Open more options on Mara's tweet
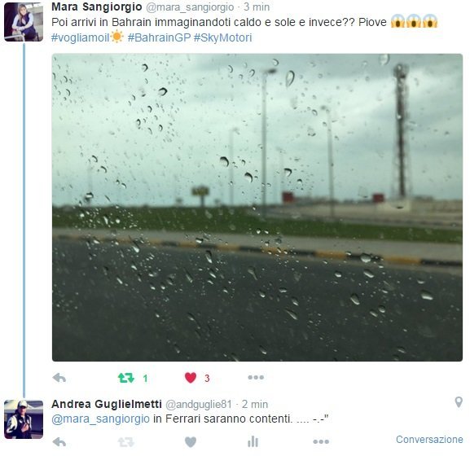This screenshot has height=456, width=470. 256,378
